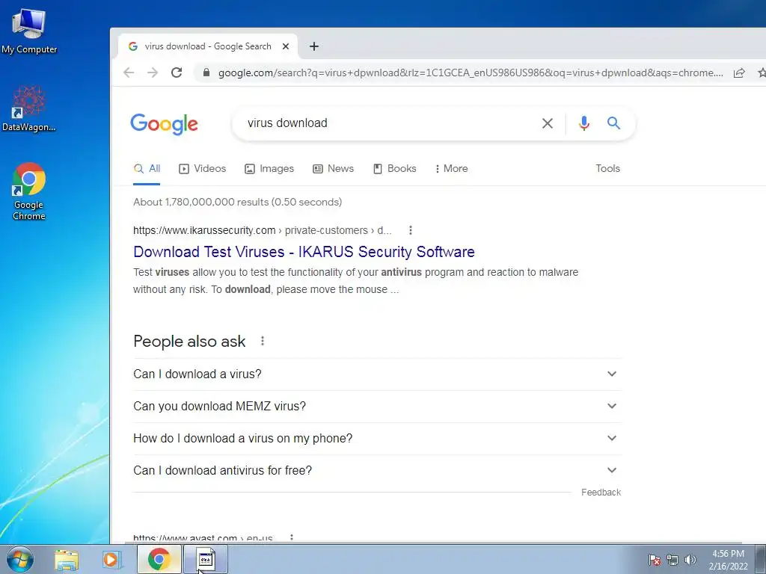
Task: Click the Chrome back arrow
Action: tap(129, 72)
